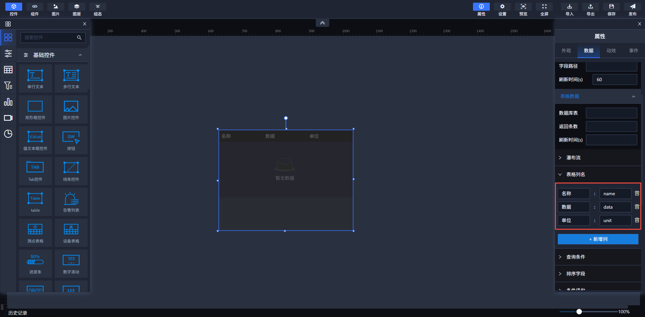Viewport: 645px width, 317px height.
Task: Collapse the 基础控件 section
Action: tap(80, 55)
